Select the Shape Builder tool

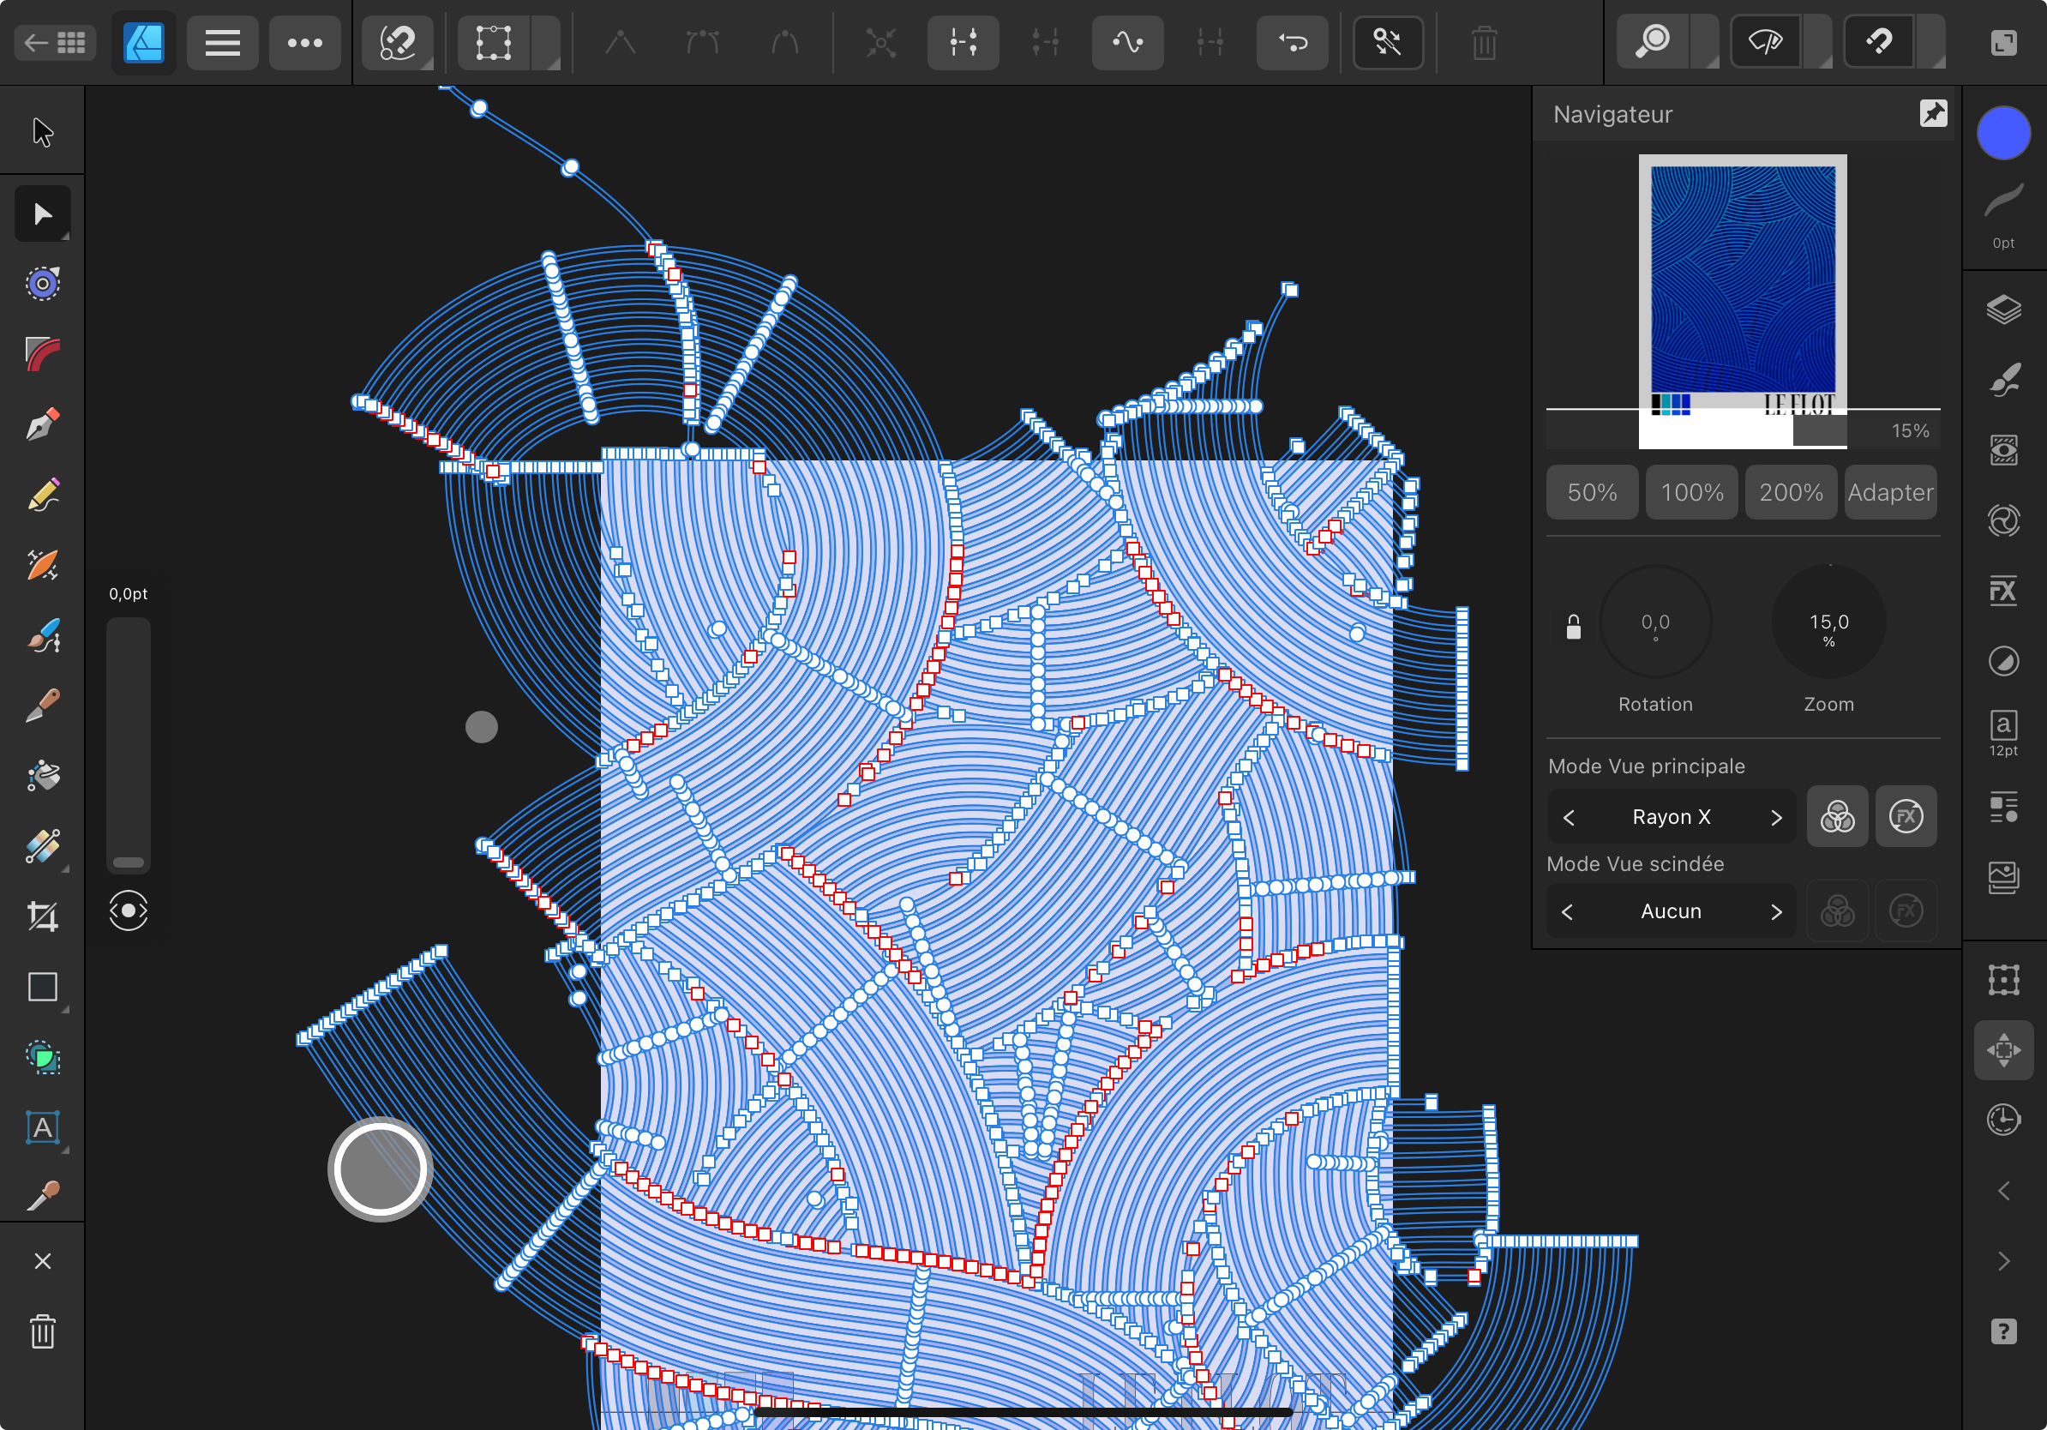click(42, 1057)
